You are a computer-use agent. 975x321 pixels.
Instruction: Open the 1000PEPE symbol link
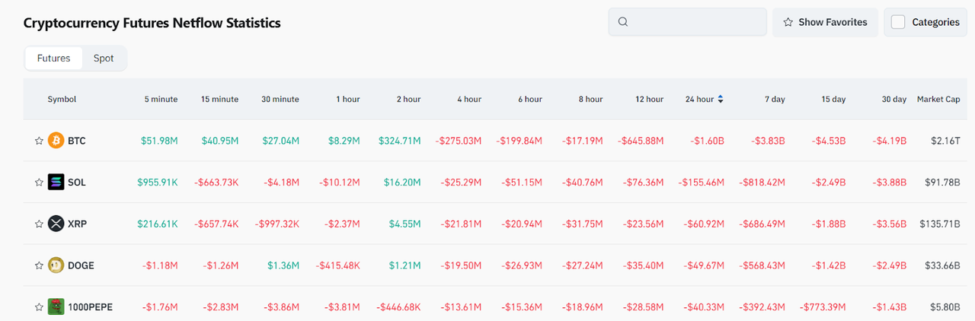tap(89, 307)
